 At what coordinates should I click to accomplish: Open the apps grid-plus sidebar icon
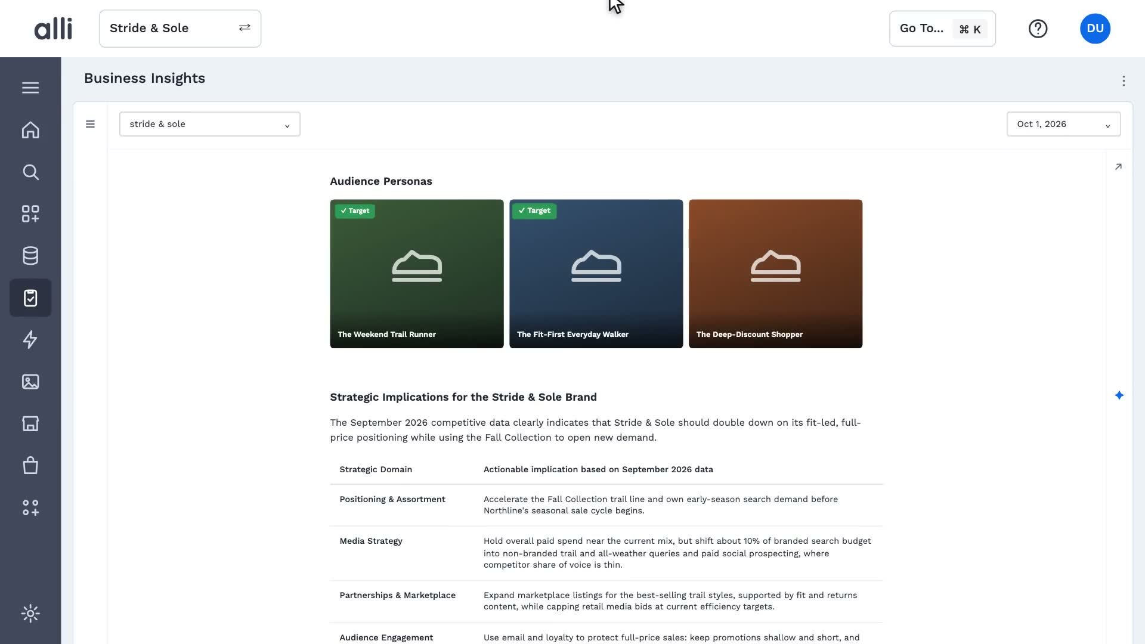(x=30, y=214)
